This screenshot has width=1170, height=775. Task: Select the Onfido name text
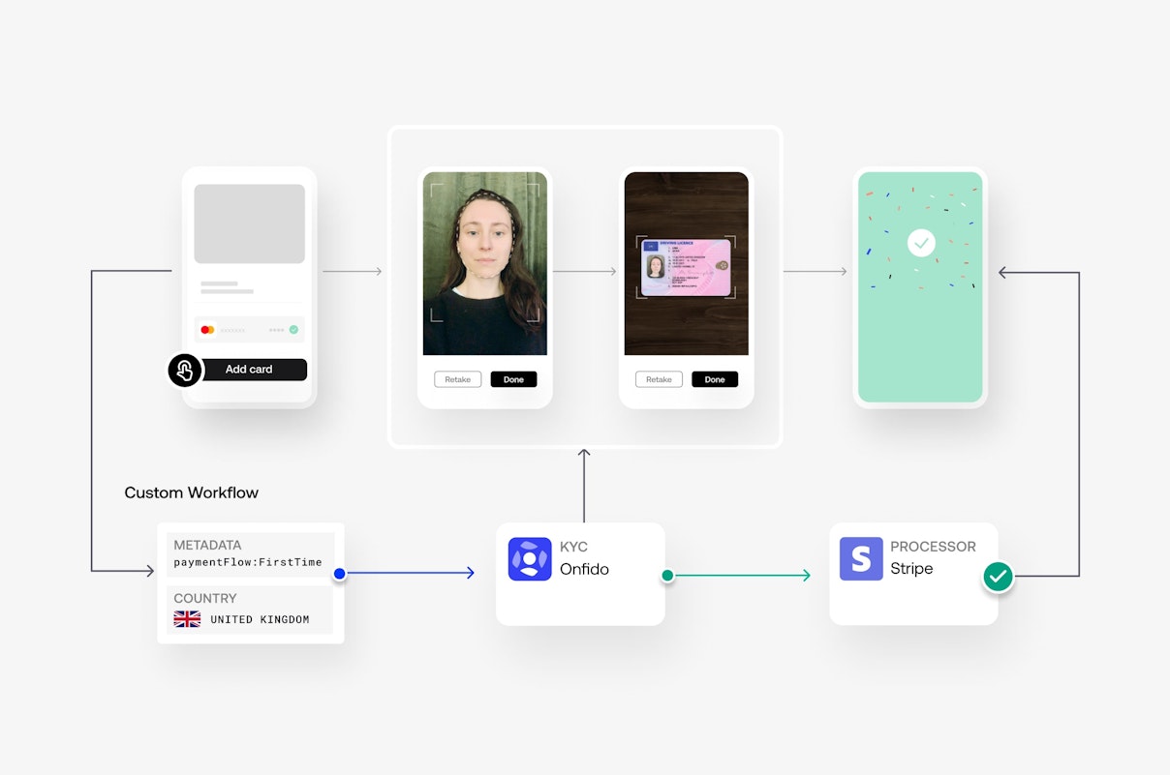coord(584,569)
